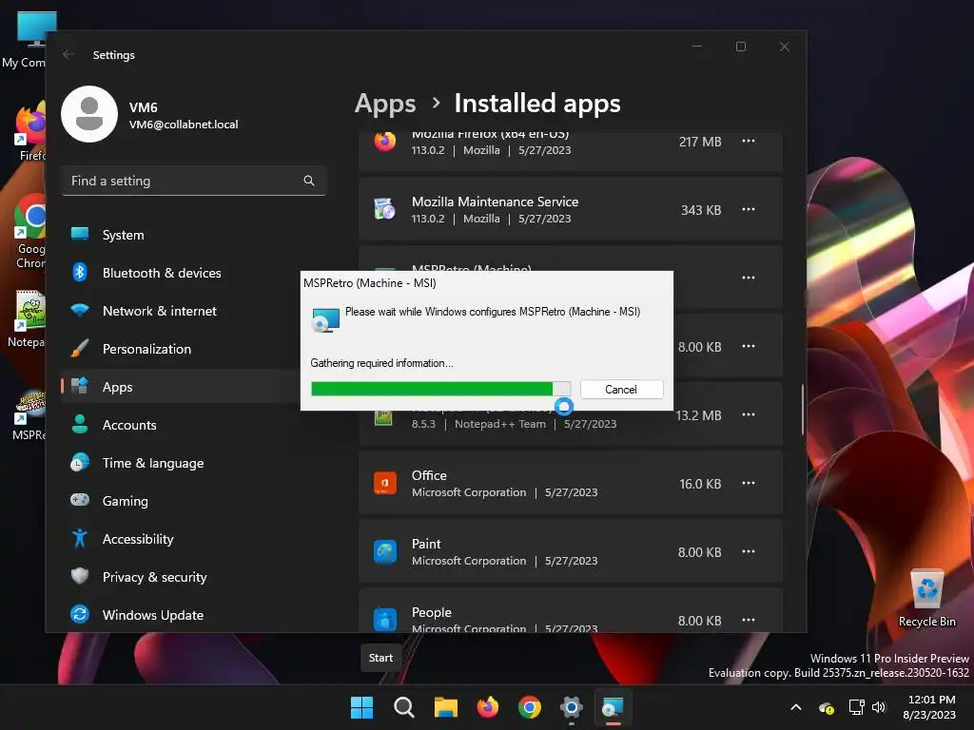Go back using the Settings back arrow
Viewport: 974px width, 730px height.
coord(68,54)
